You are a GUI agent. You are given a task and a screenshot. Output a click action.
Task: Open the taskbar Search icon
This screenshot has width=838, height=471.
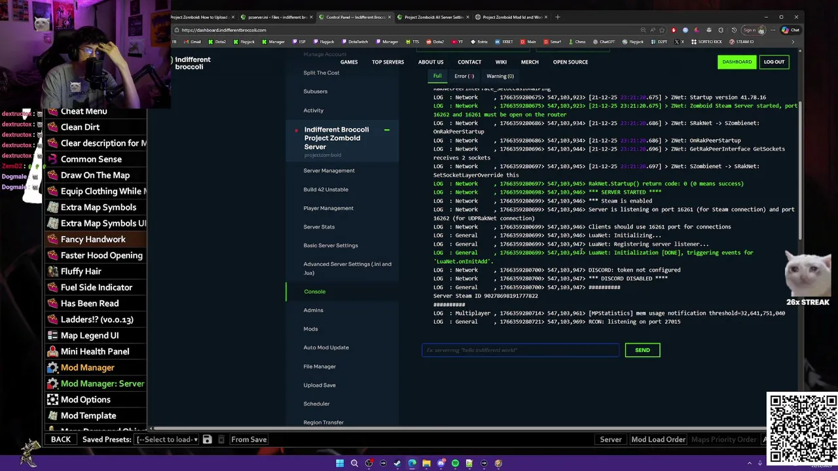(354, 463)
